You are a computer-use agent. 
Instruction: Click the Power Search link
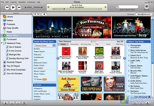pyautogui.click(x=39, y=52)
